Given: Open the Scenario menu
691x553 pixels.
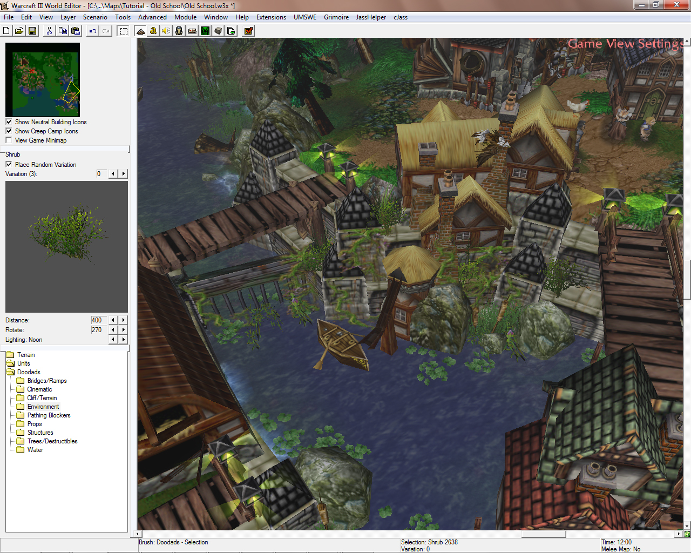Looking at the screenshot, I should coord(95,17).
